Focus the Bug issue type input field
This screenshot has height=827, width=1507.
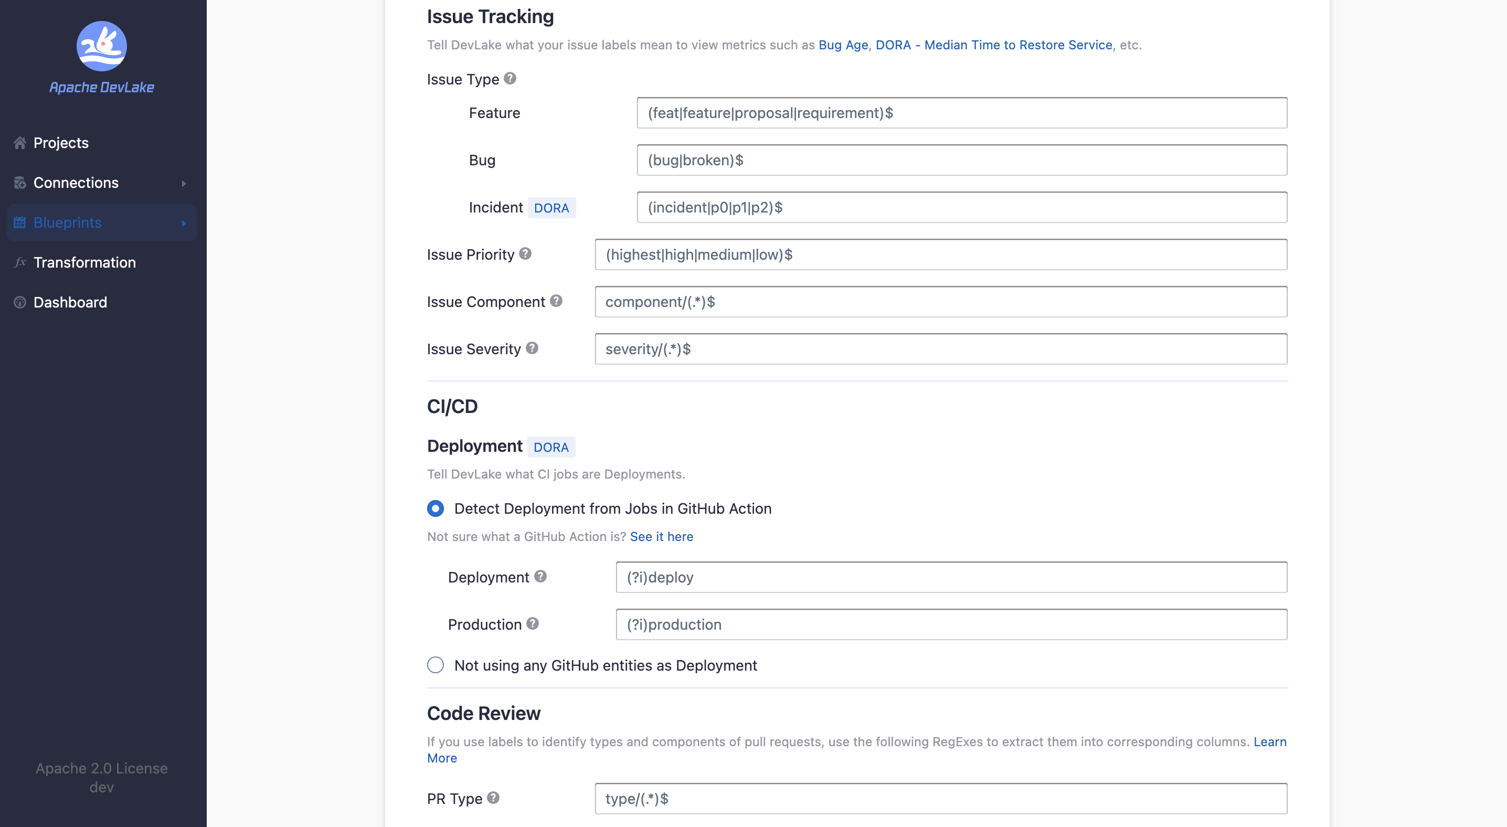[x=961, y=160]
